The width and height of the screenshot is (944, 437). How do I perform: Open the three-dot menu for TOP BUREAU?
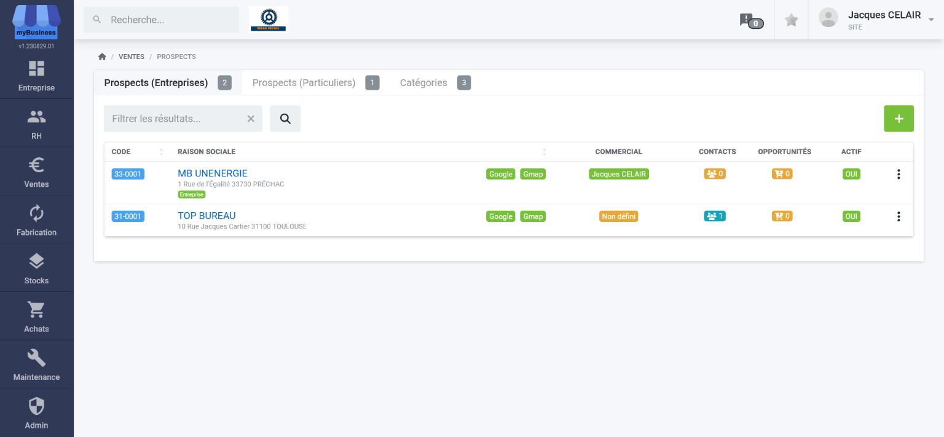pos(899,216)
